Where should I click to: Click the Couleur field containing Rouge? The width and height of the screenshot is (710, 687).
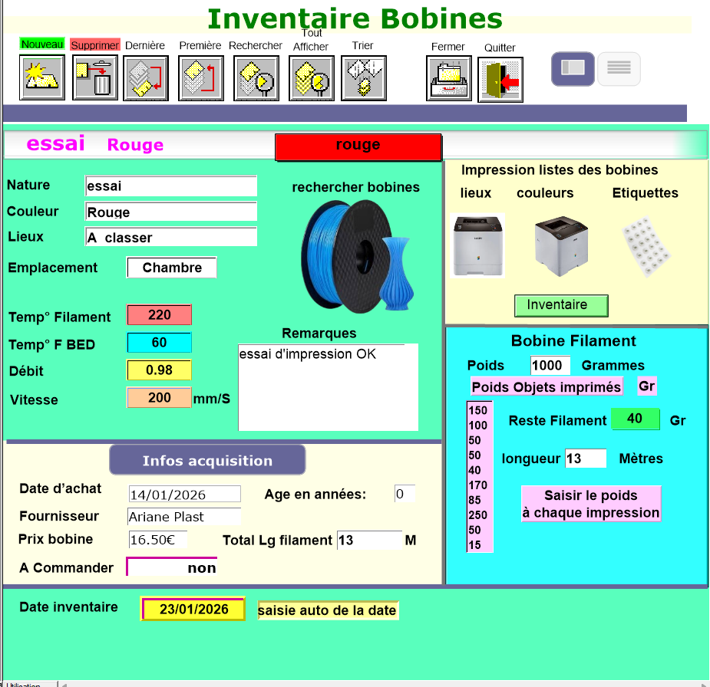pyautogui.click(x=171, y=212)
